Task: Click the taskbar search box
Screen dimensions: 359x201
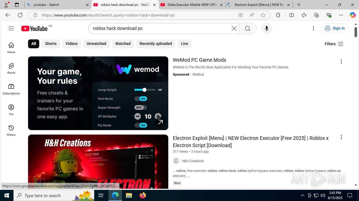Action: (54, 195)
